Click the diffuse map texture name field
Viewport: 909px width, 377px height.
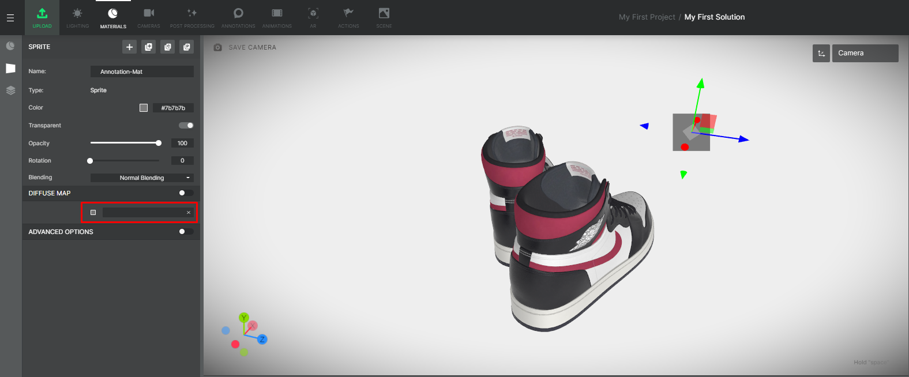click(x=144, y=213)
